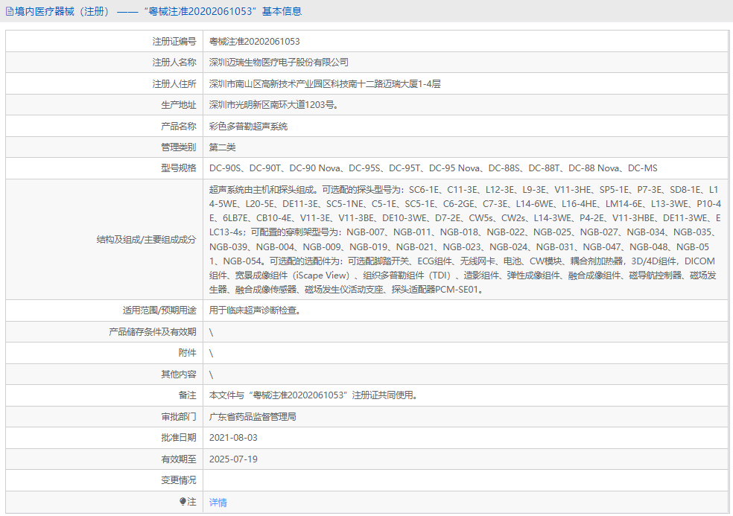This screenshot has width=733, height=516.
Task: Open the "详情" link in the bottom row
Action: pos(217,503)
